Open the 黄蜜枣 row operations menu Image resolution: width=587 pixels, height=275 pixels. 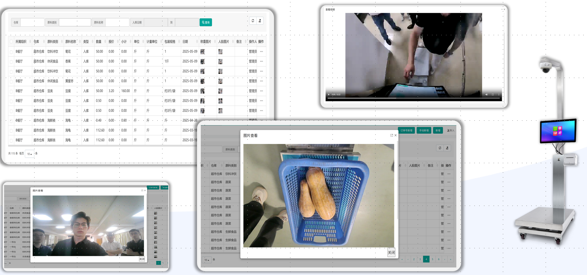tap(261, 81)
